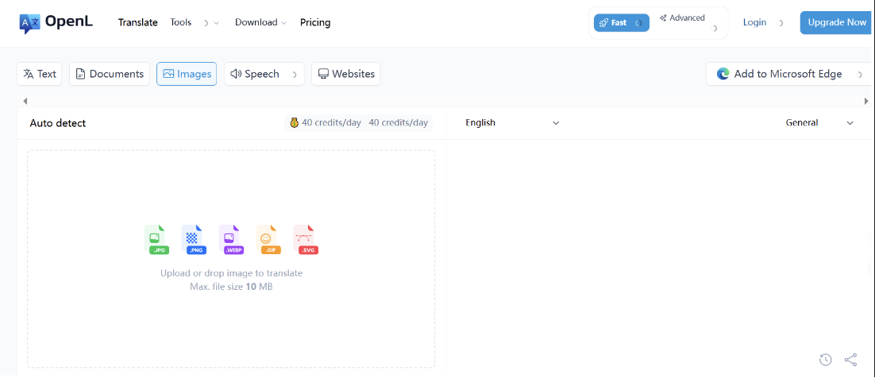Switch to Advanced translation mode
The image size is (875, 378).
[x=682, y=18]
